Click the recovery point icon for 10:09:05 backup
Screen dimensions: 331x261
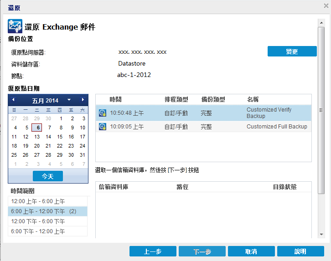103,127
